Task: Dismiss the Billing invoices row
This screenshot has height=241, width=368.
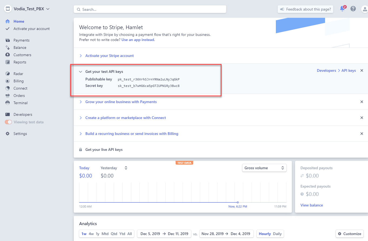Action: pos(362,134)
